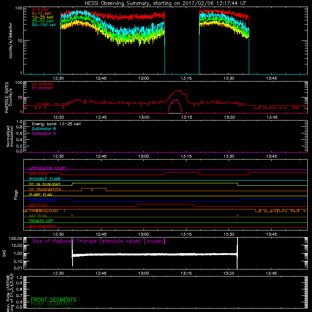Click the 0.01 y-axis value on SAS plot

pos(18,268)
